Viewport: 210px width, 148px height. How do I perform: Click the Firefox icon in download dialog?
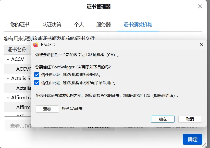pos(36,45)
